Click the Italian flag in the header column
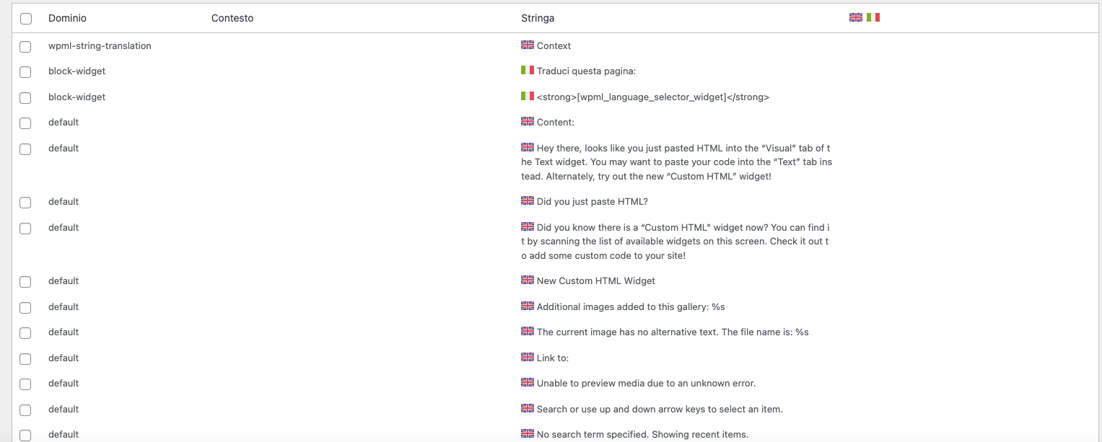 tap(873, 17)
